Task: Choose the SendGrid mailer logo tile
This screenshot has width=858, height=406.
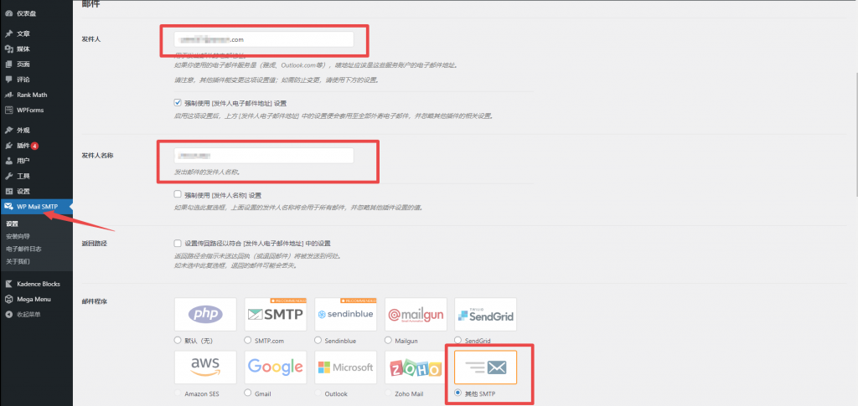Action: point(486,314)
